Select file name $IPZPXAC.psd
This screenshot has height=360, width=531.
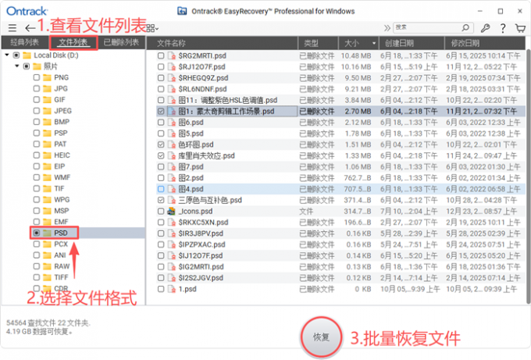tap(201, 244)
